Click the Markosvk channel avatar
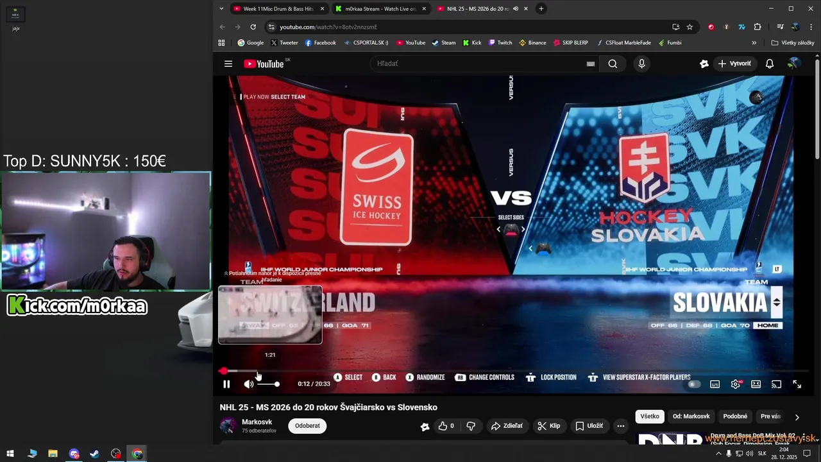The image size is (821, 462). (x=228, y=425)
